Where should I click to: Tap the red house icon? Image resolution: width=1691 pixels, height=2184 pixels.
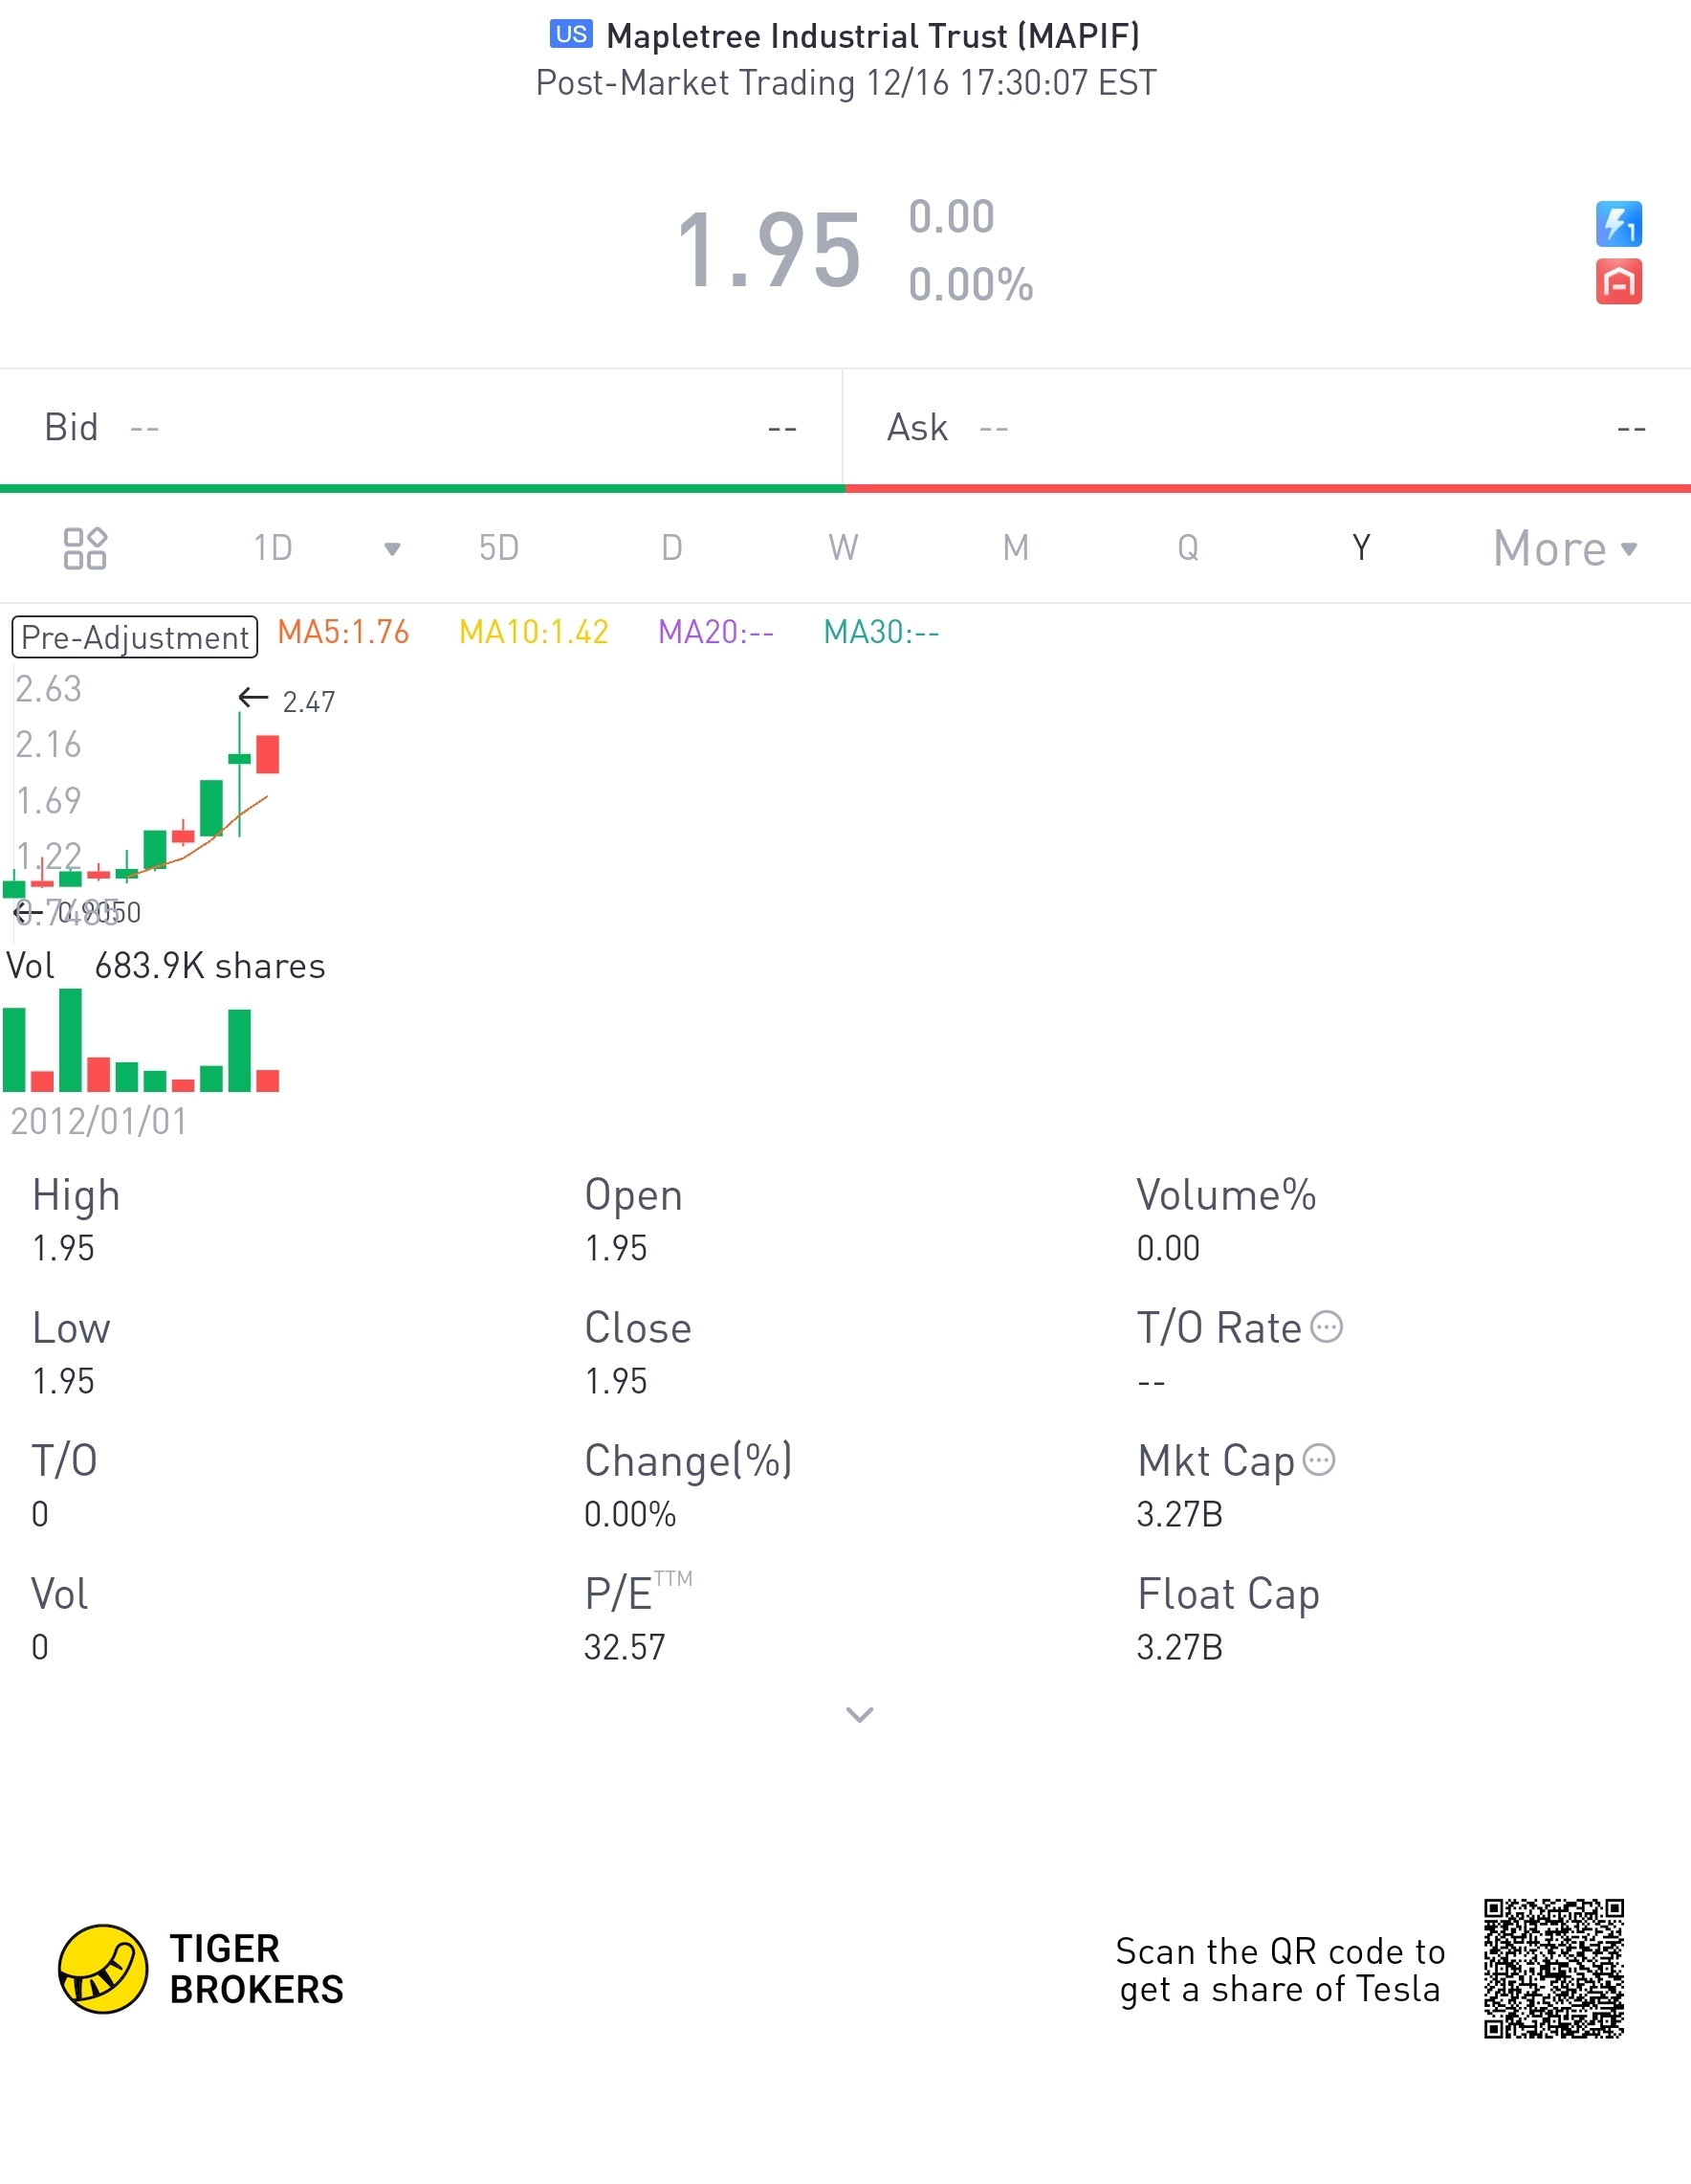coord(1618,281)
